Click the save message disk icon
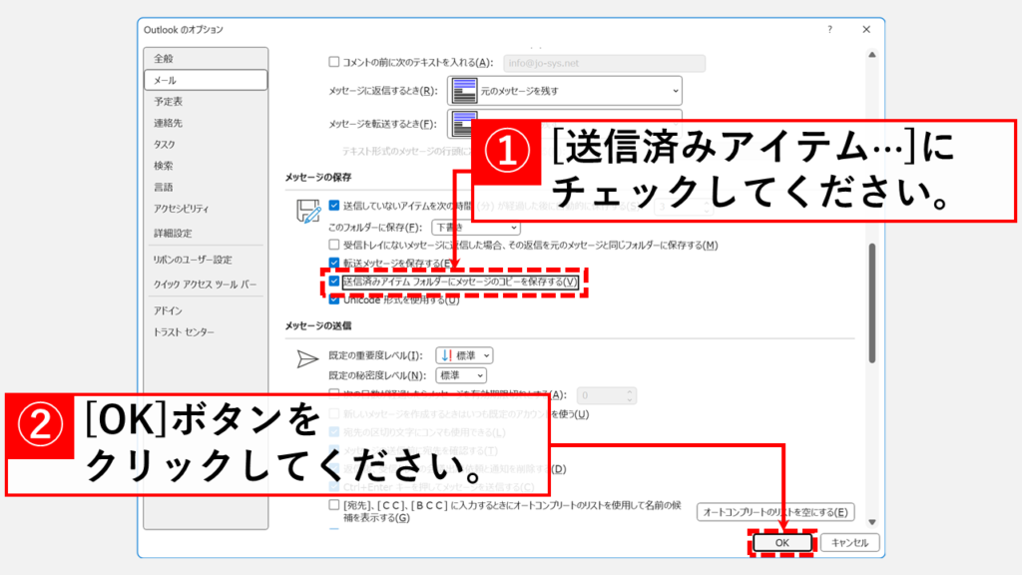 [307, 212]
